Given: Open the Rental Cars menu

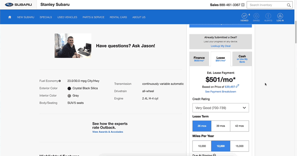Looking at the screenshot, I should tap(118, 17).
